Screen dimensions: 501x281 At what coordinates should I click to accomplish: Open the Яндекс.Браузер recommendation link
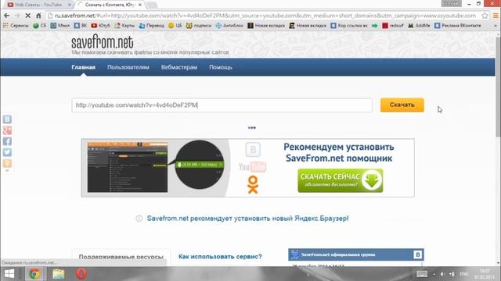click(x=247, y=219)
